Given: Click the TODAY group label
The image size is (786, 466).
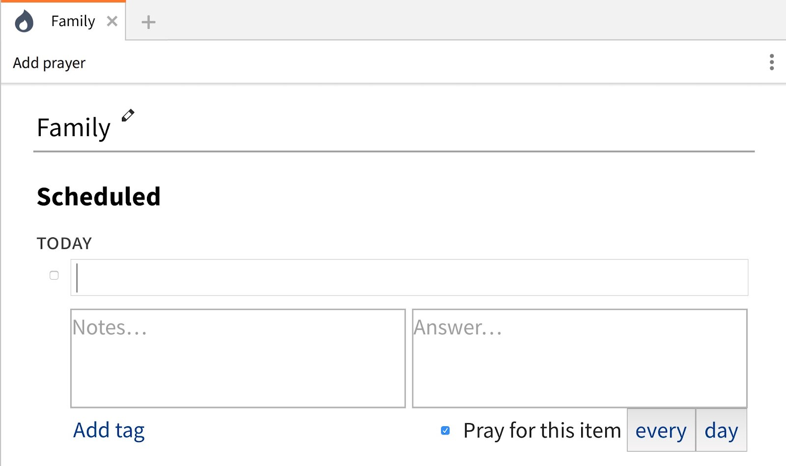Looking at the screenshot, I should click(64, 243).
